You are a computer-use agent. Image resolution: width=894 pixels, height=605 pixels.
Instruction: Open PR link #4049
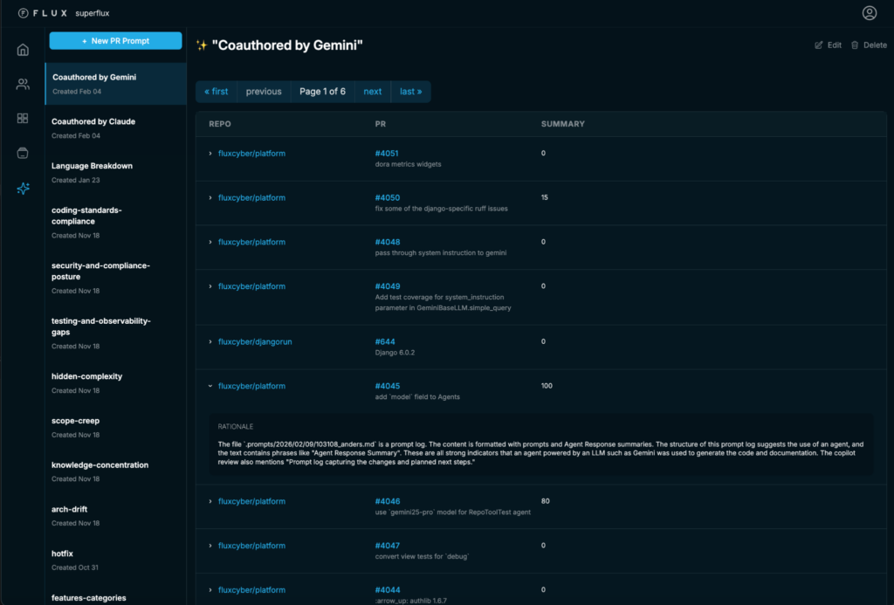point(387,286)
